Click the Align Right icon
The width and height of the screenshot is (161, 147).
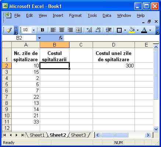[x=70, y=30]
